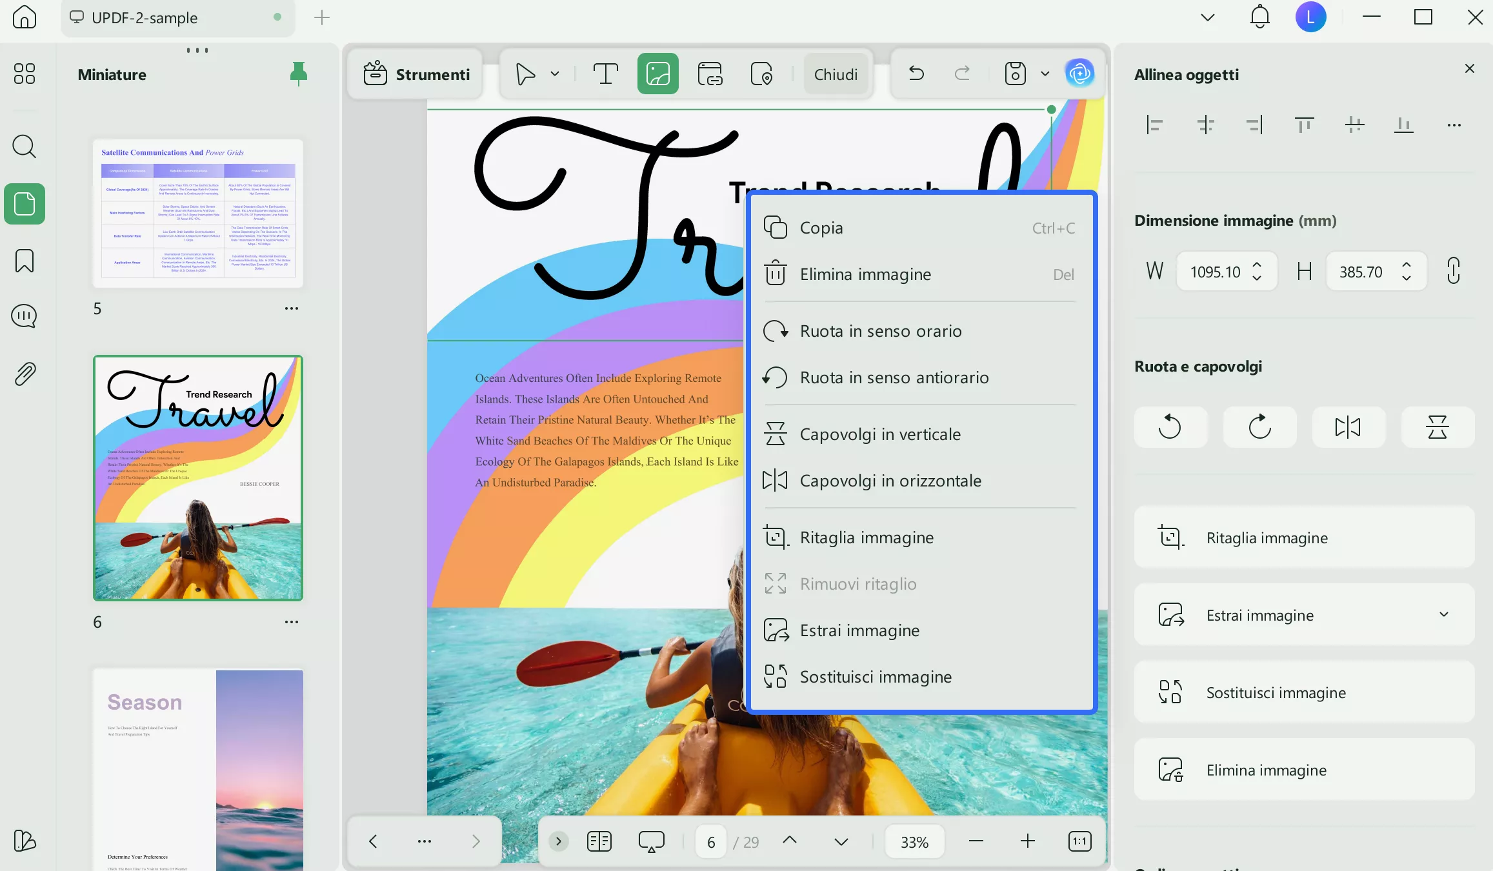Select the text editing tool
This screenshot has width=1493, height=871.
click(605, 74)
